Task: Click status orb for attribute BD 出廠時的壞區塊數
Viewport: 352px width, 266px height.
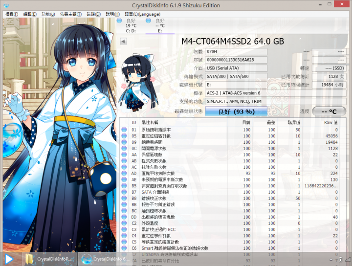Action: 124,217
